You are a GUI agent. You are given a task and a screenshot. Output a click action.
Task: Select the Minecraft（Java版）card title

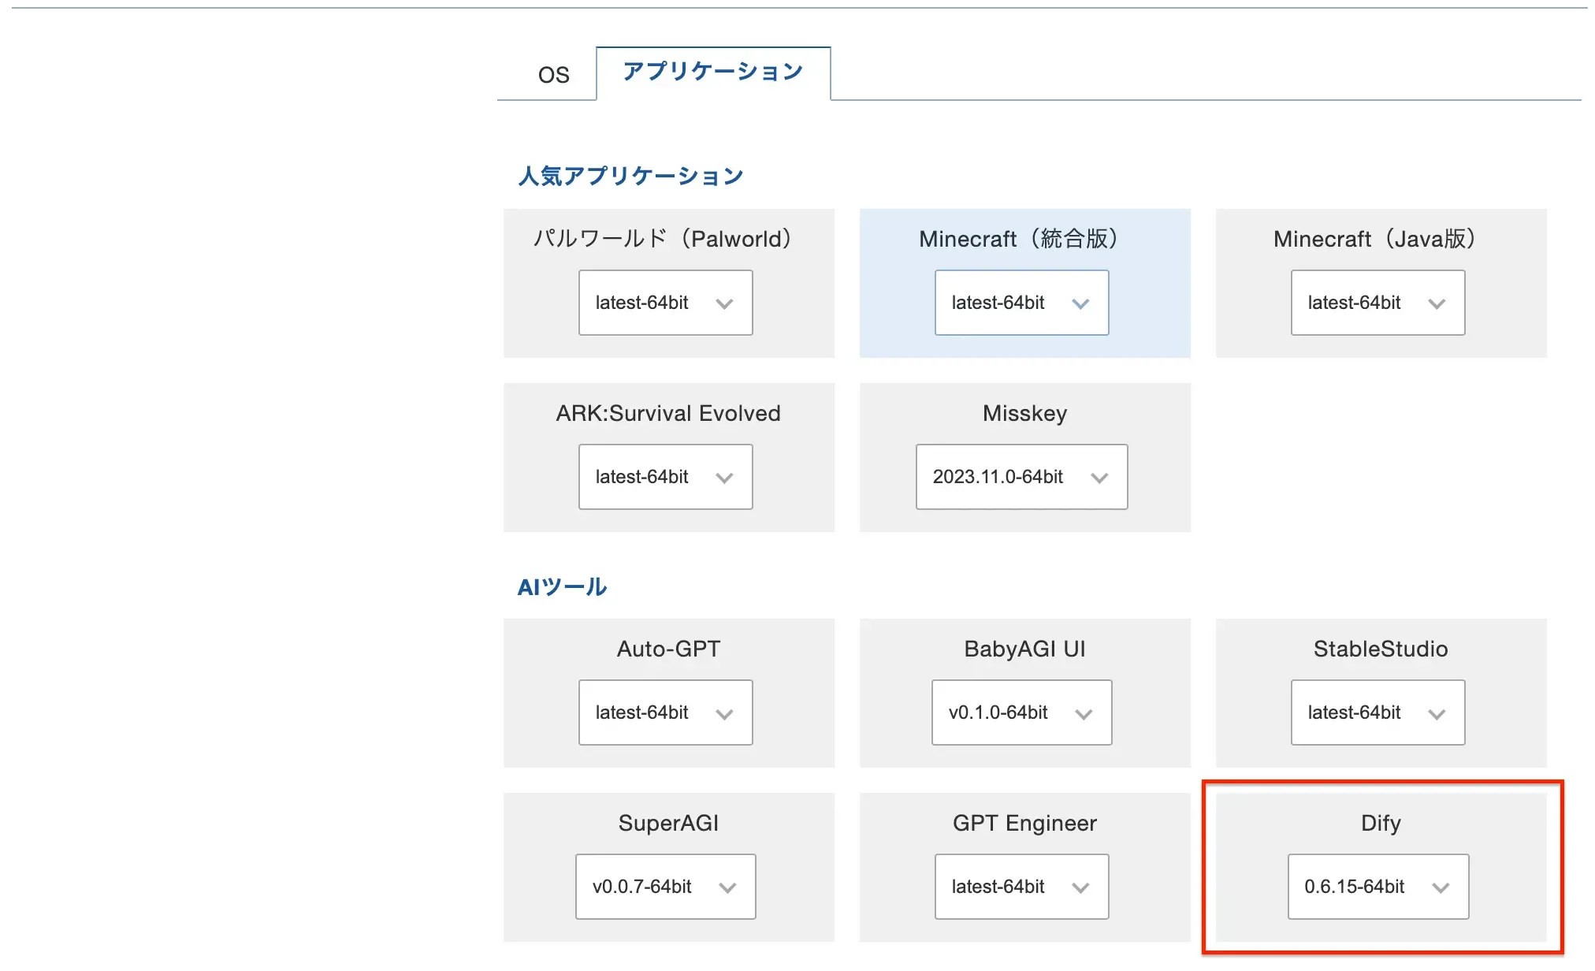click(1375, 238)
